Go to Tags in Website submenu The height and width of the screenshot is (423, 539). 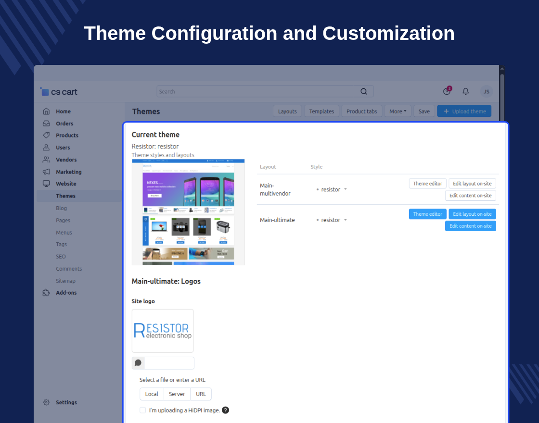[x=62, y=244]
